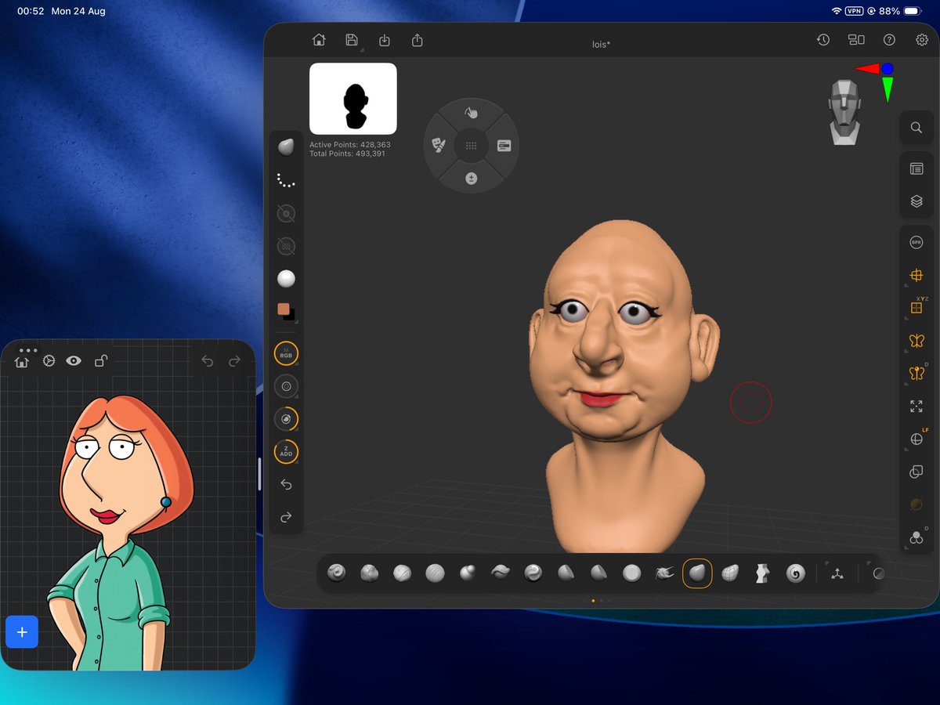Choose the white hourglass-column brush

pos(763,573)
